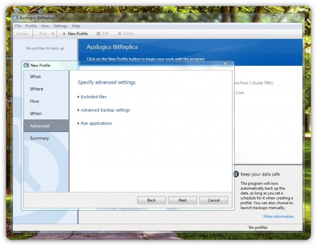This screenshot has height=246, width=317.
Task: Click New Profile in the toolbar
Action: tap(75, 34)
